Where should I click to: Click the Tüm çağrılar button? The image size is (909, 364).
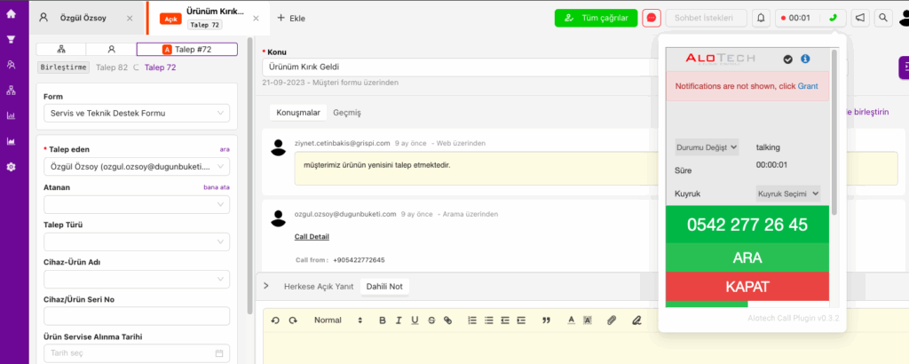(x=596, y=18)
